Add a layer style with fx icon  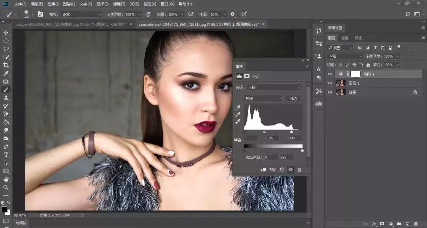point(374,224)
